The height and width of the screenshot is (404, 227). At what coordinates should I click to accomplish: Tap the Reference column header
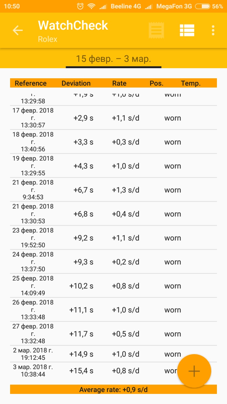tap(31, 83)
